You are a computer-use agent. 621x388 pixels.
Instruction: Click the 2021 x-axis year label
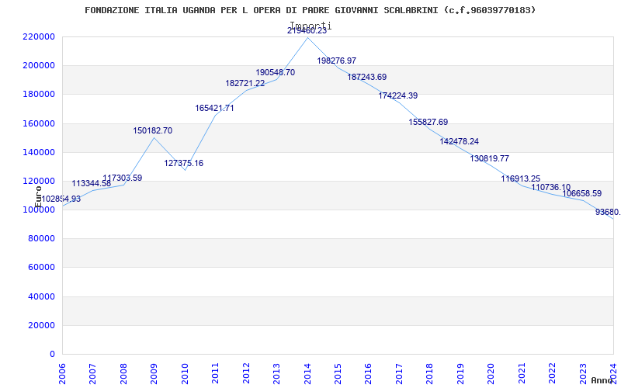pyautogui.click(x=522, y=373)
